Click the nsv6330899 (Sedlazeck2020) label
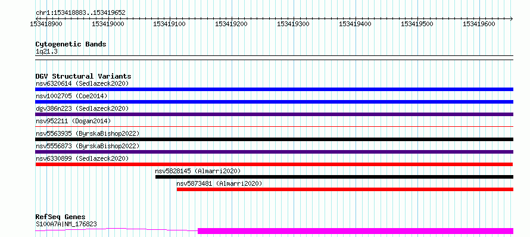The width and height of the screenshot is (530, 237). 82,158
